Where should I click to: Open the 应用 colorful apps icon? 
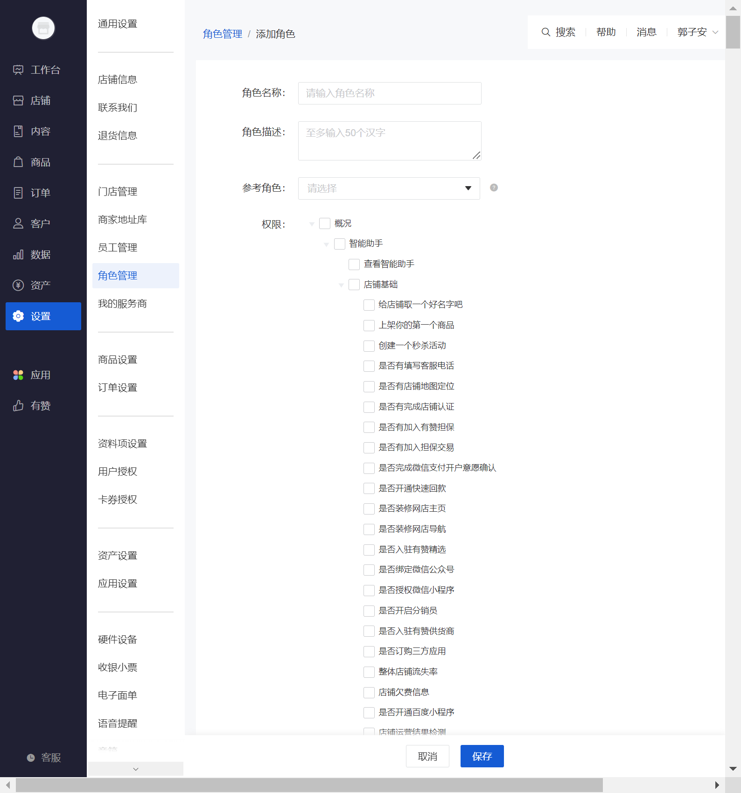pyautogui.click(x=18, y=375)
